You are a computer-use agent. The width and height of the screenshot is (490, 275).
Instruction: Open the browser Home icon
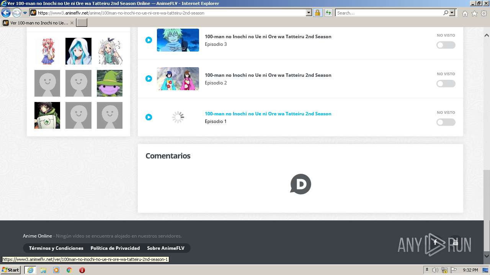(x=465, y=13)
